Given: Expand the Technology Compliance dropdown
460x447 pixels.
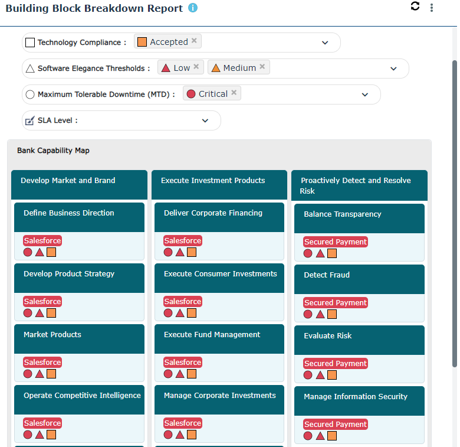Looking at the screenshot, I should click(x=324, y=43).
